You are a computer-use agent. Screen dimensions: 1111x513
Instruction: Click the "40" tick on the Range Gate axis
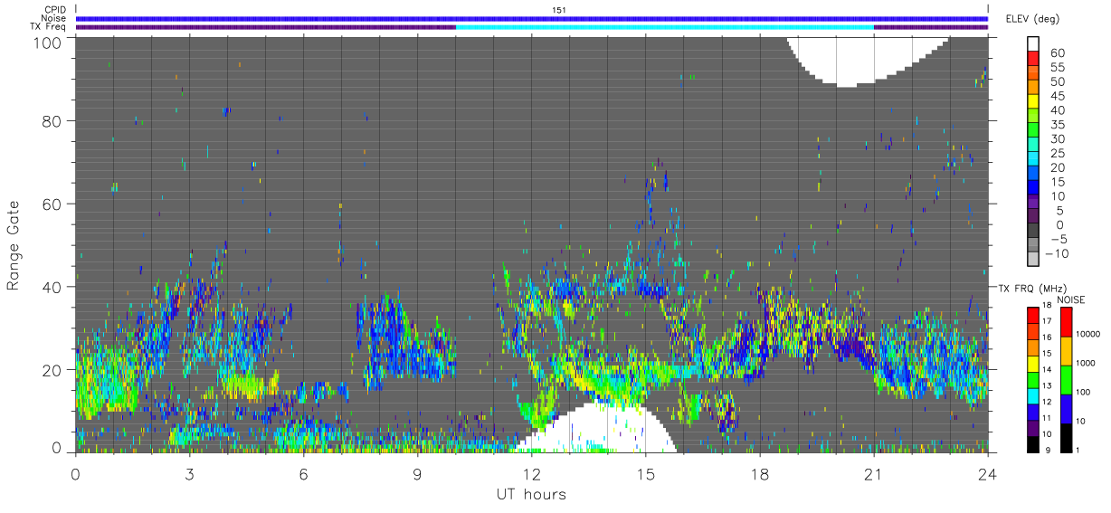tap(52, 287)
